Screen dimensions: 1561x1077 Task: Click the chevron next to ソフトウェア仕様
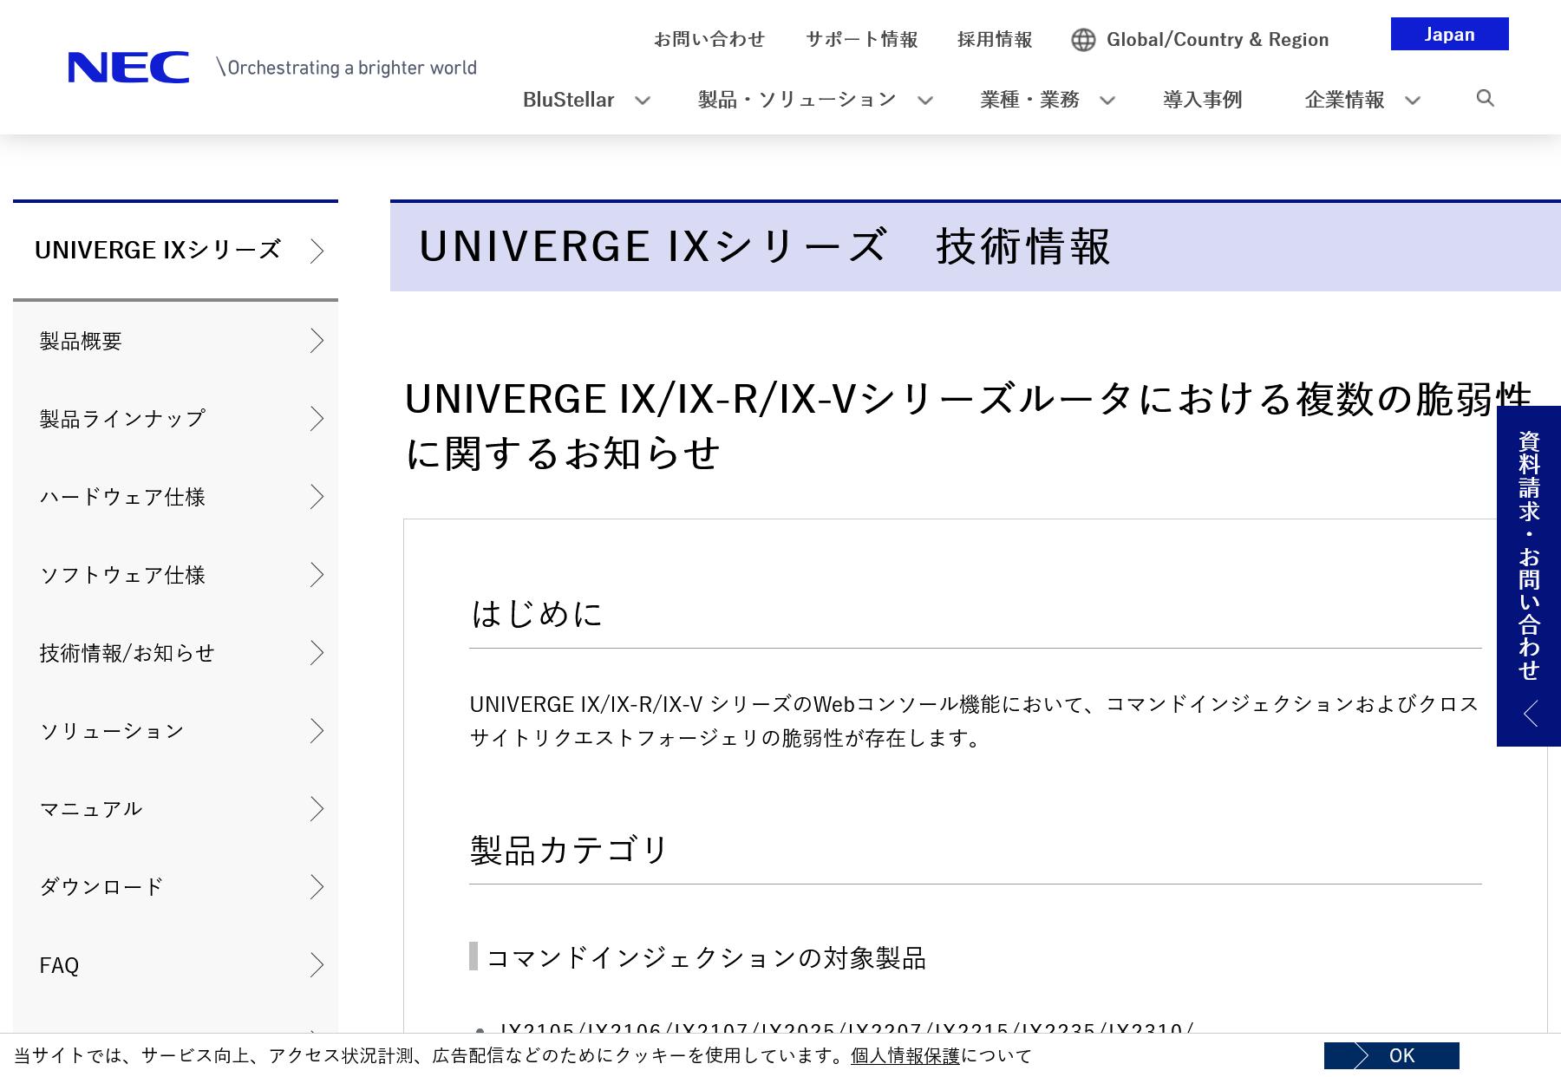coord(317,575)
